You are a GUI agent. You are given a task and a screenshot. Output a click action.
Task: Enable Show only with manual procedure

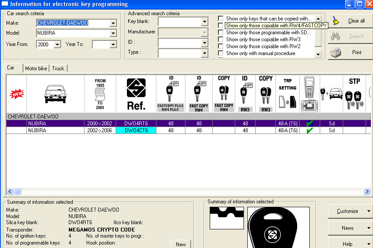coord(221,53)
